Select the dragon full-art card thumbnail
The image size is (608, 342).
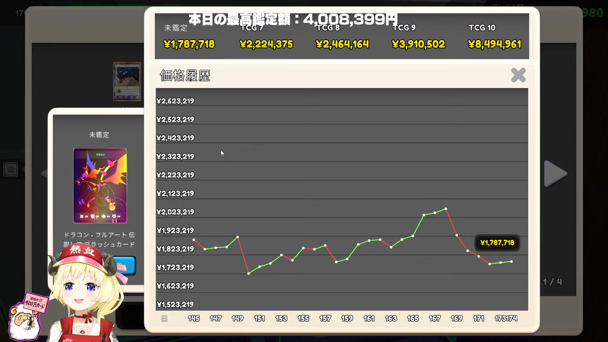point(100,186)
